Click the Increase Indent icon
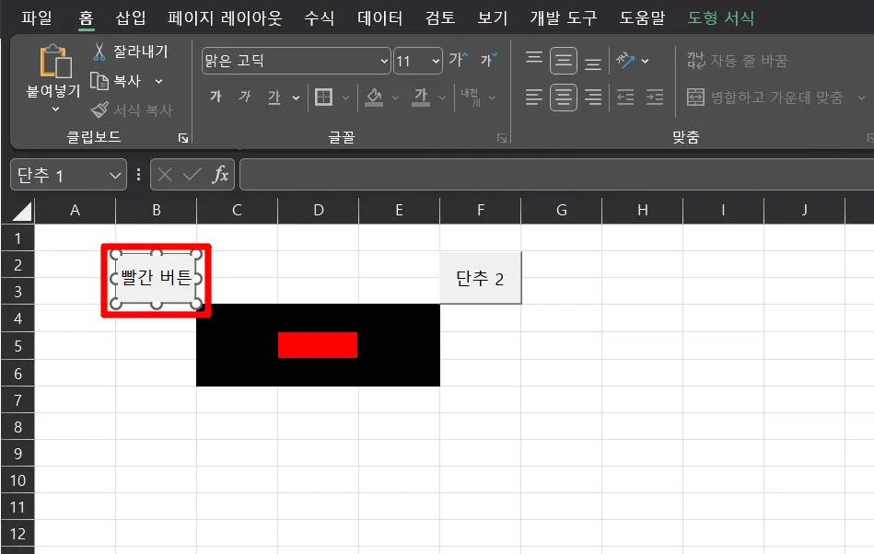Screen dimensions: 874x554 655,97
